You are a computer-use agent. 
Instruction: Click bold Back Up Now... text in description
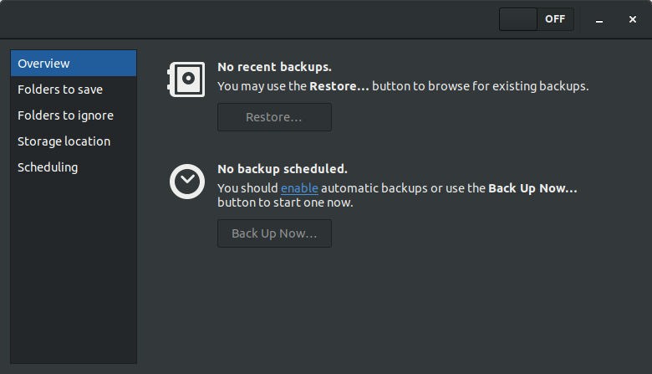(x=532, y=188)
